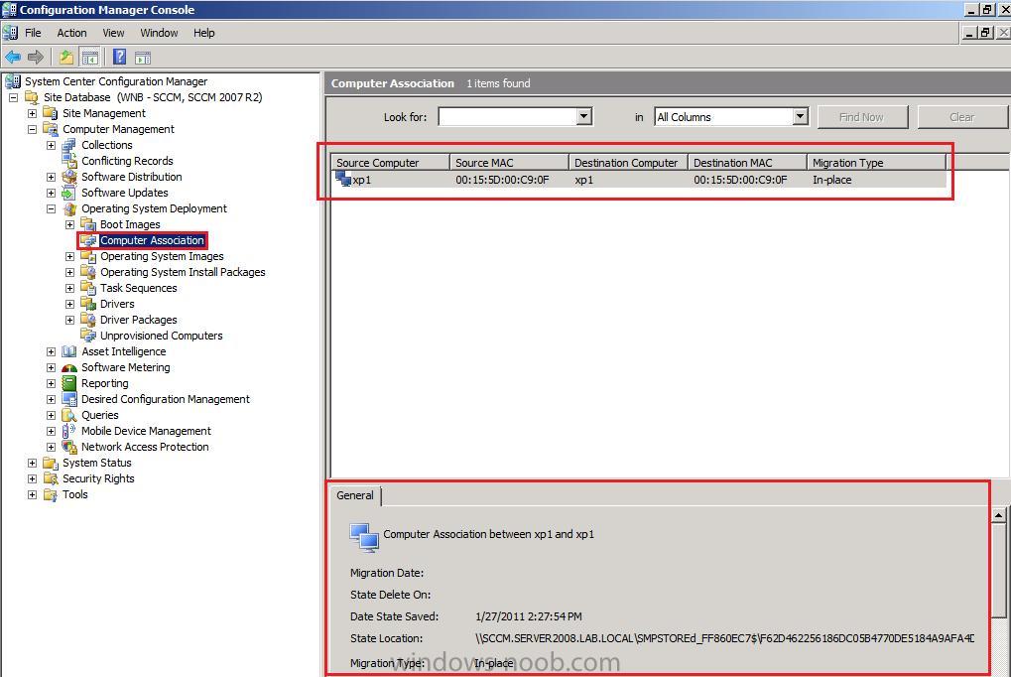
Task: Expand the Tools node
Action: point(32,495)
